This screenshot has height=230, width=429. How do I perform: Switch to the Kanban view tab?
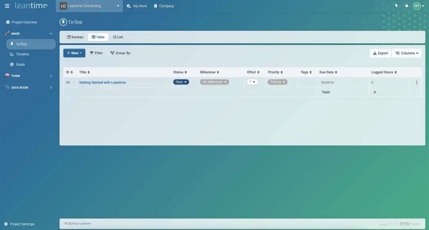[75, 37]
